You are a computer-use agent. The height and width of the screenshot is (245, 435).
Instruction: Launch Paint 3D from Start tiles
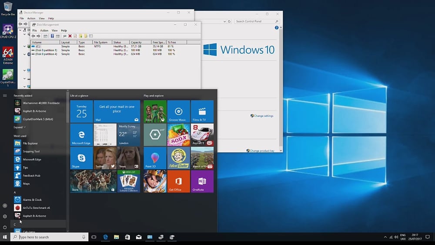155,158
